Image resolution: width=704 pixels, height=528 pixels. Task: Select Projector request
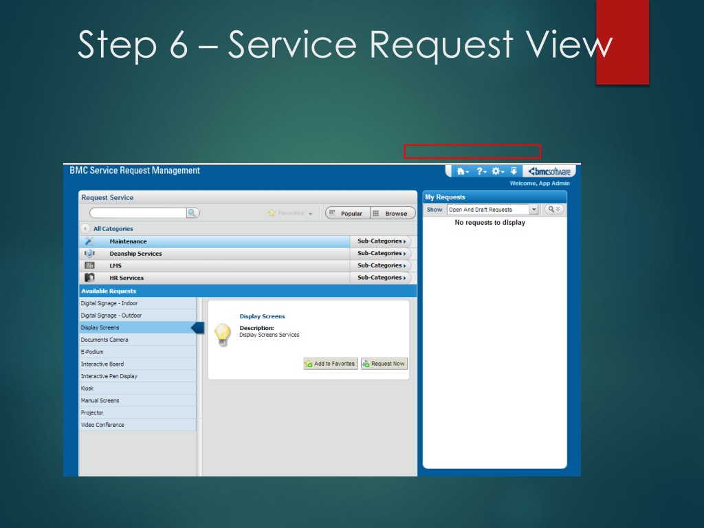click(137, 412)
